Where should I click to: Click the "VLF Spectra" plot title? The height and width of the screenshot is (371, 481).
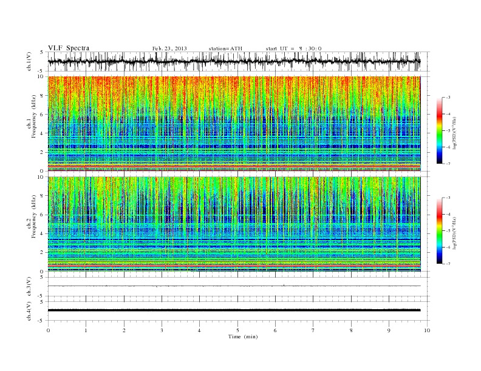pyautogui.click(x=69, y=48)
